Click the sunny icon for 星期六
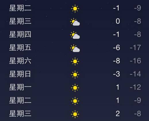 pyautogui.click(x=75, y=61)
